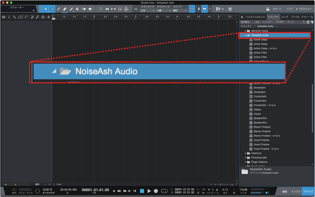The width and height of the screenshot is (315, 197).
Task: Sort browser by ベンダー
Action: pyautogui.click(x=280, y=22)
